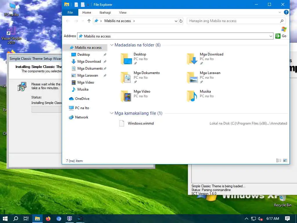The width and height of the screenshot is (297, 223).
Task: Select Mabilis na access in navigation pane
Action: pos(86,48)
